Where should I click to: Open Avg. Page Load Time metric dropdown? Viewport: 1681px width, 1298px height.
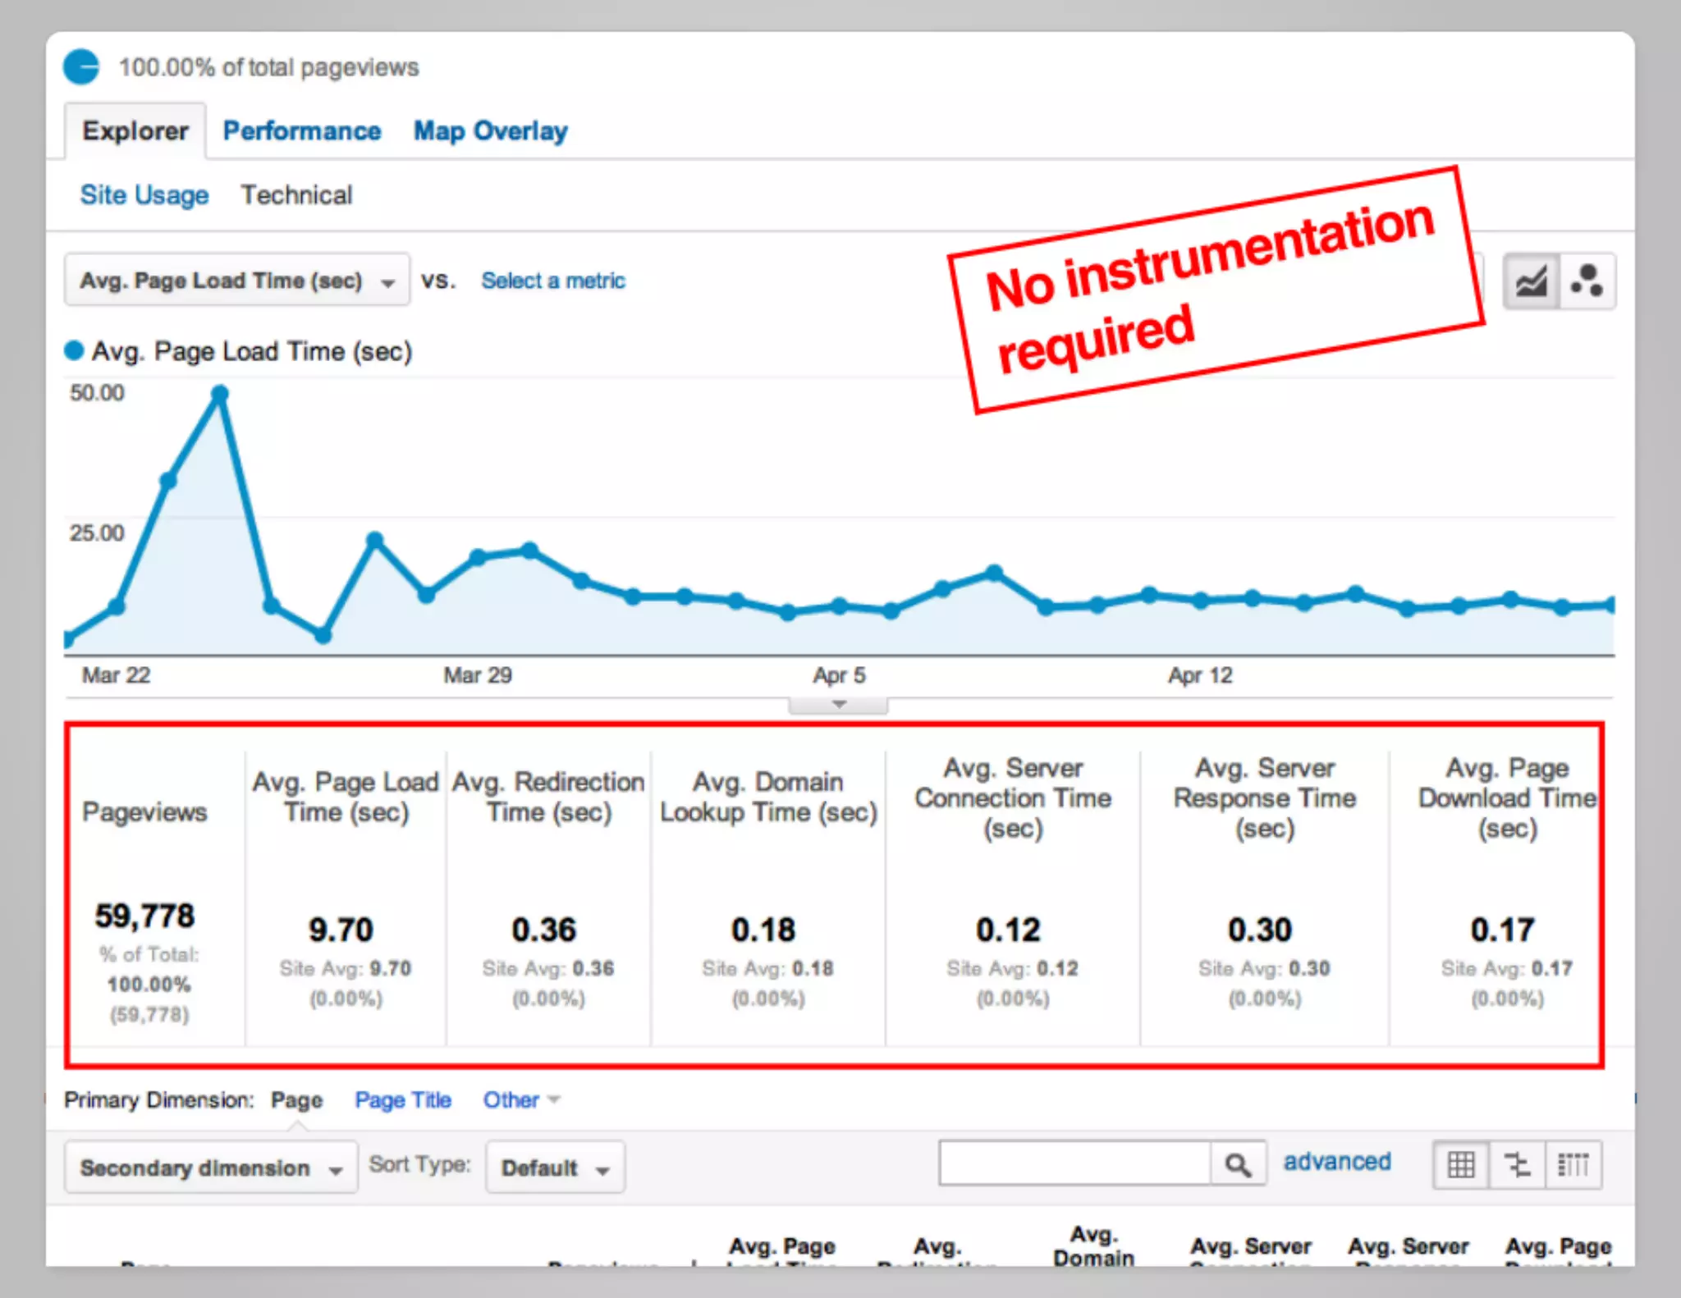coord(236,281)
